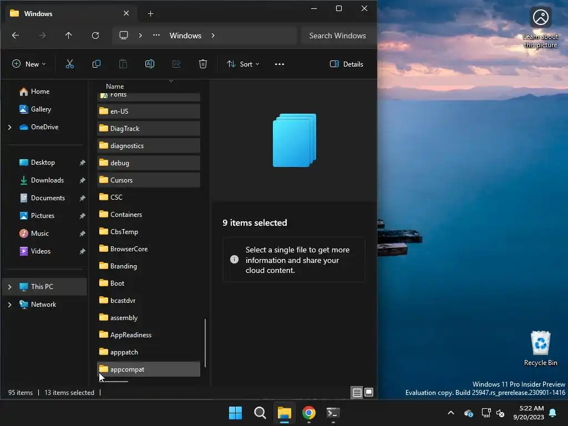Click the Share icon in toolbar
The width and height of the screenshot is (568, 426).
[176, 64]
